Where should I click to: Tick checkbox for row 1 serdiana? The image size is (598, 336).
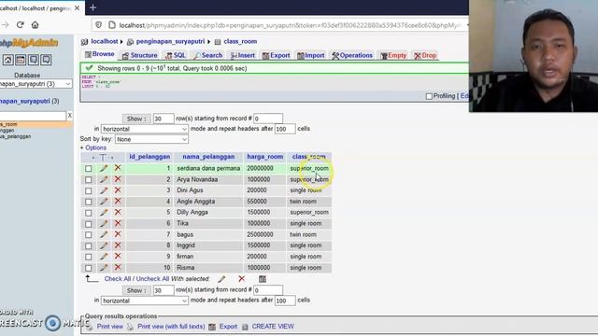tap(89, 168)
